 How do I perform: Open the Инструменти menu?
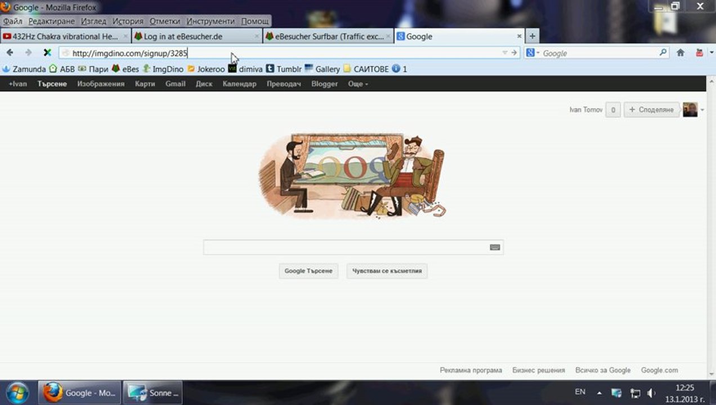pyautogui.click(x=211, y=21)
